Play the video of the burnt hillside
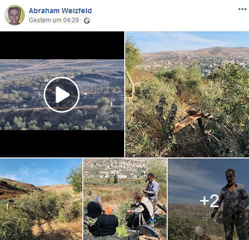The image size is (249, 240). click(x=62, y=95)
